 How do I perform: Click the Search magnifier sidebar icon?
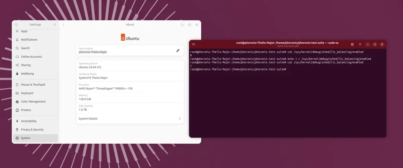(17, 48)
